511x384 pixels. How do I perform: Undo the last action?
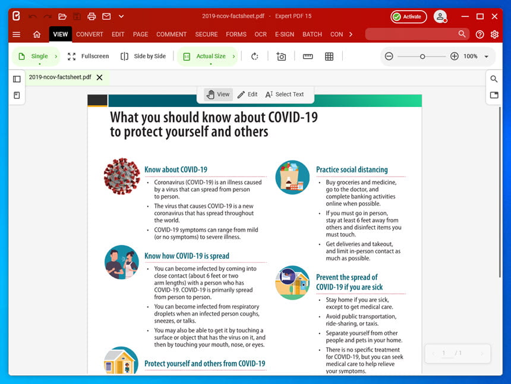pyautogui.click(x=32, y=16)
